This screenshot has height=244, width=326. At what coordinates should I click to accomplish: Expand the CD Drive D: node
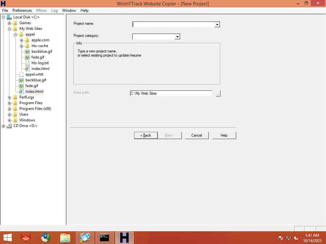pos(3,126)
